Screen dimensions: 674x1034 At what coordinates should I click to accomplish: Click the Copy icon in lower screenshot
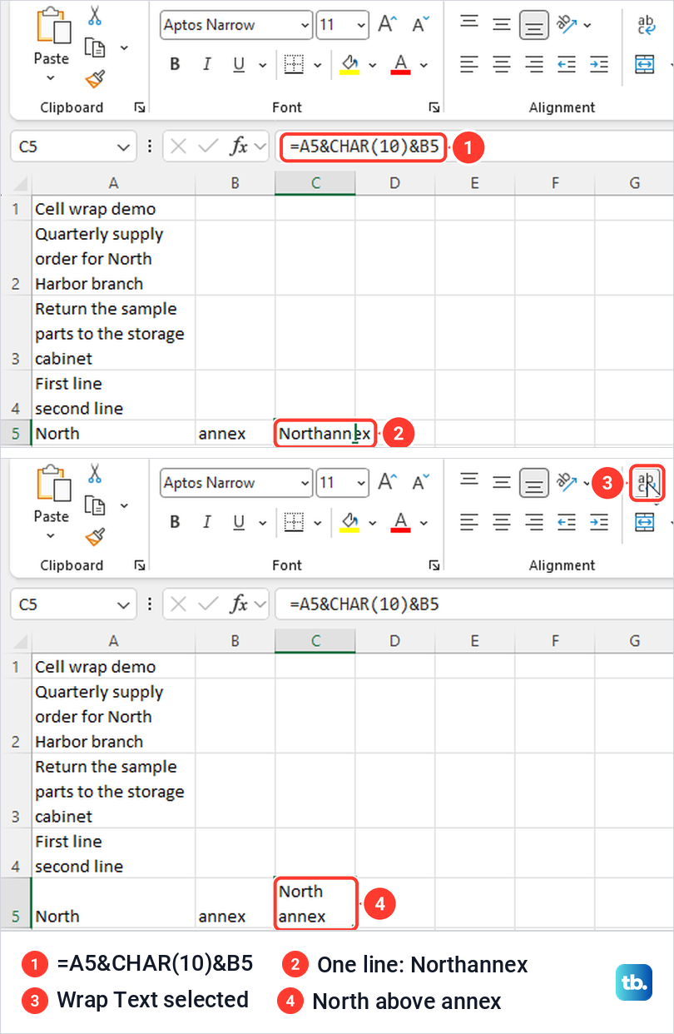point(95,505)
